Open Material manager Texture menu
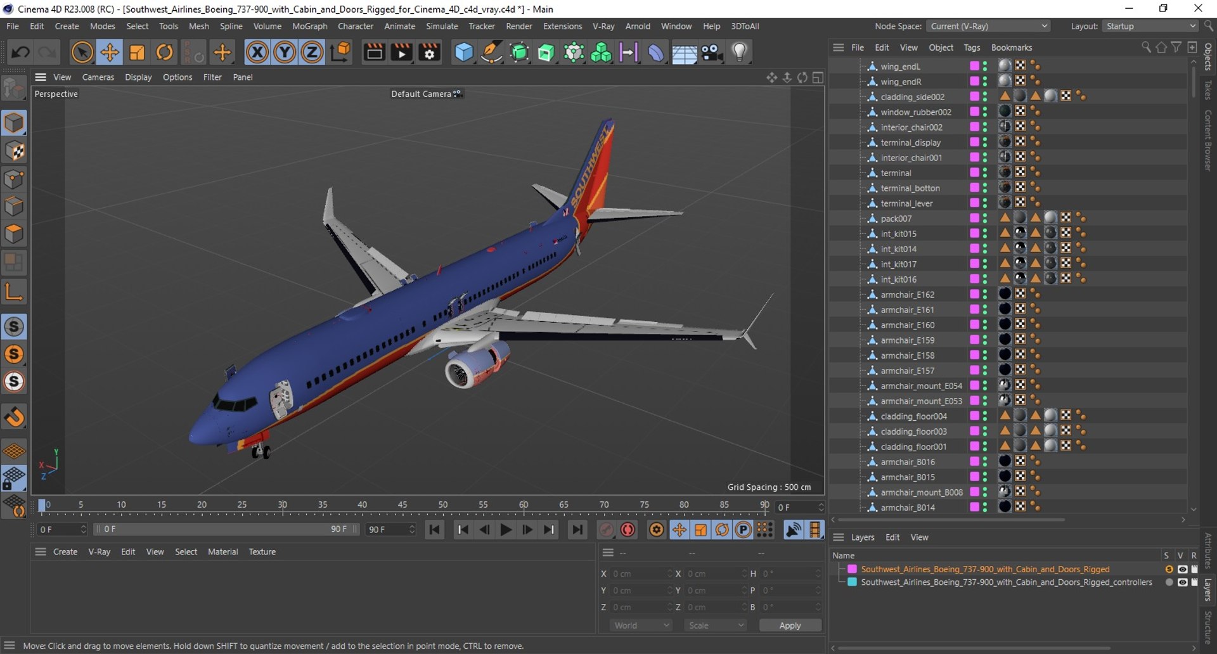The width and height of the screenshot is (1217, 654). 262,552
